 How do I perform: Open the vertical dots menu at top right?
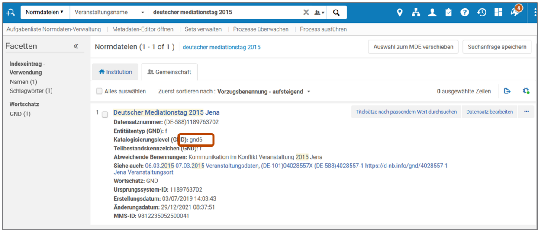tap(535, 13)
